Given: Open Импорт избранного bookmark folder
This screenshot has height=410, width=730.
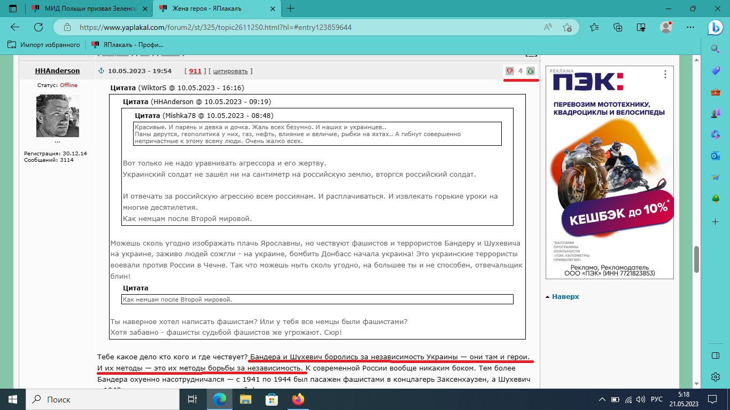Looking at the screenshot, I should coord(44,45).
